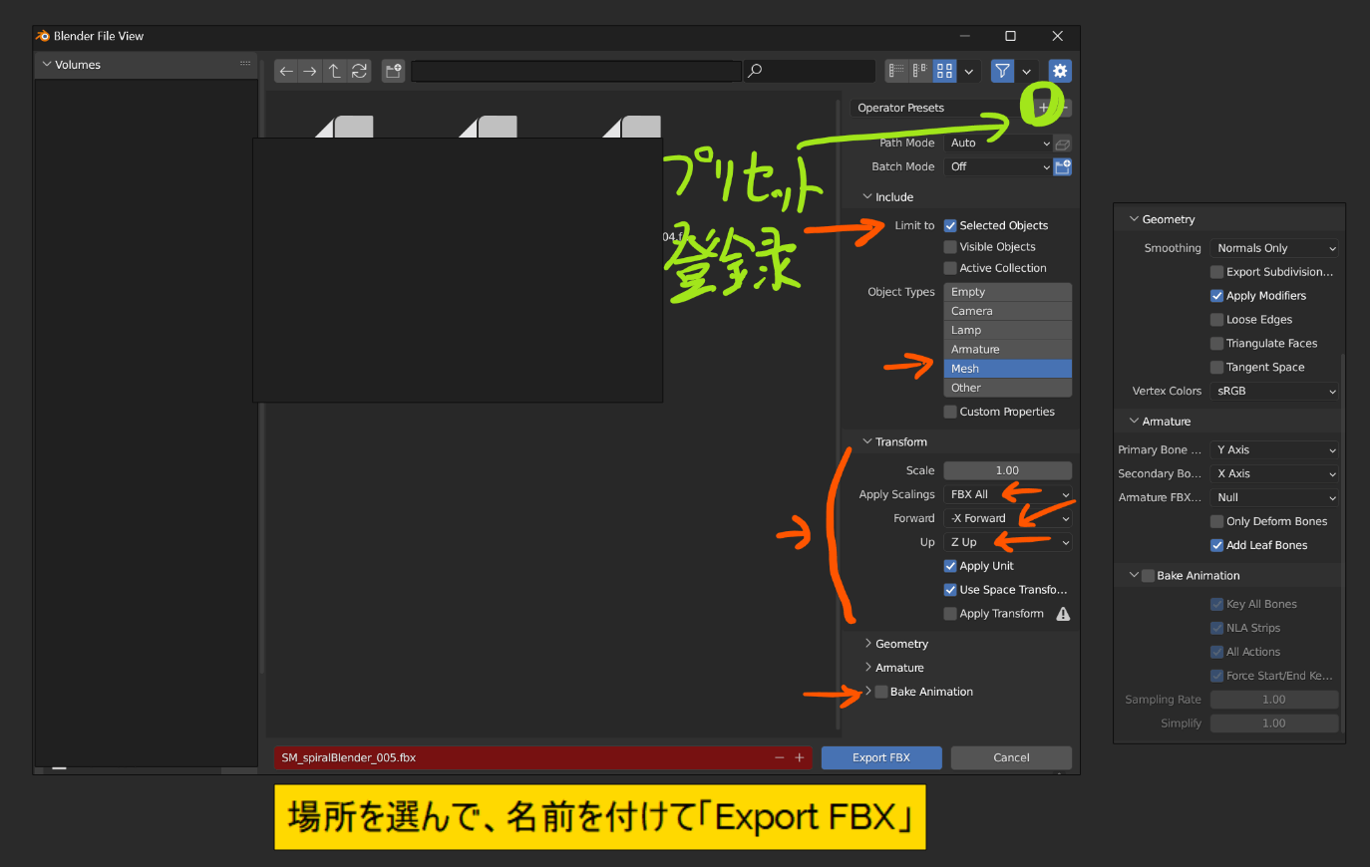This screenshot has height=867, width=1370.
Task: Refresh the file list
Action: click(359, 71)
